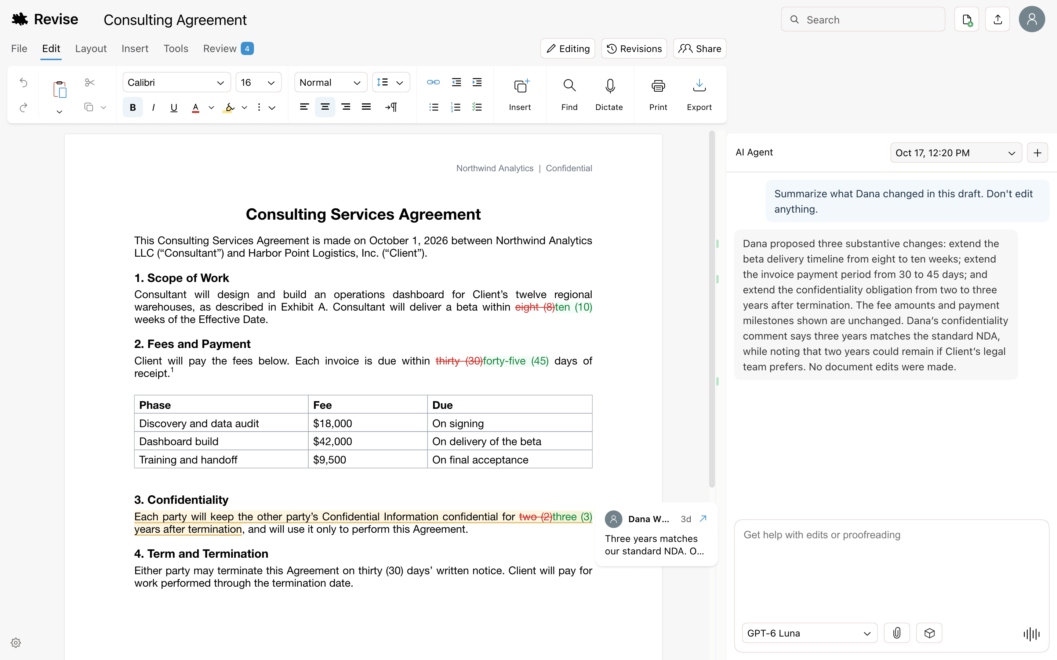Image resolution: width=1057 pixels, height=660 pixels.
Task: Open the Oct 17, 12:20 PM chat dropdown
Action: point(956,153)
